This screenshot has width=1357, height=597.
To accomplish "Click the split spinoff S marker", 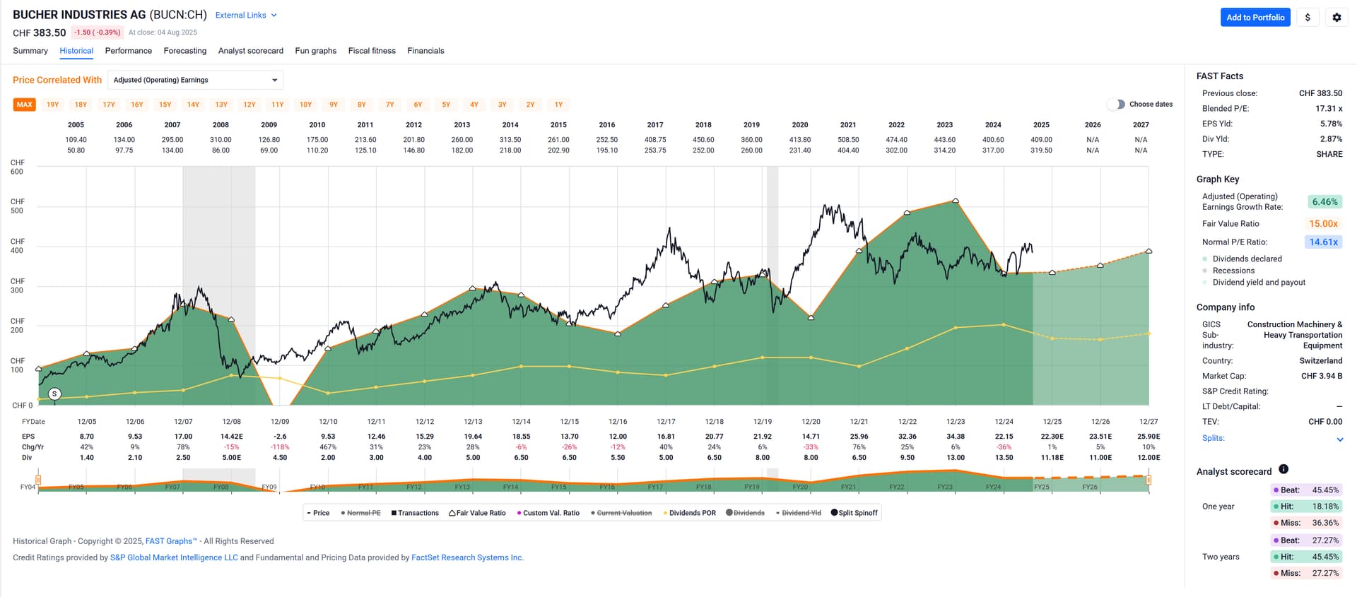I will click(x=54, y=394).
